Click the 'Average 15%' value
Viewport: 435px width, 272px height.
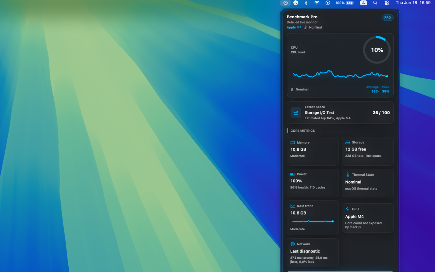click(x=372, y=89)
